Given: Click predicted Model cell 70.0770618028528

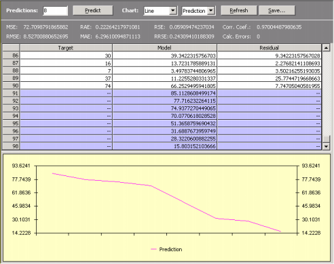Looking at the screenshot, I should pos(164,116).
